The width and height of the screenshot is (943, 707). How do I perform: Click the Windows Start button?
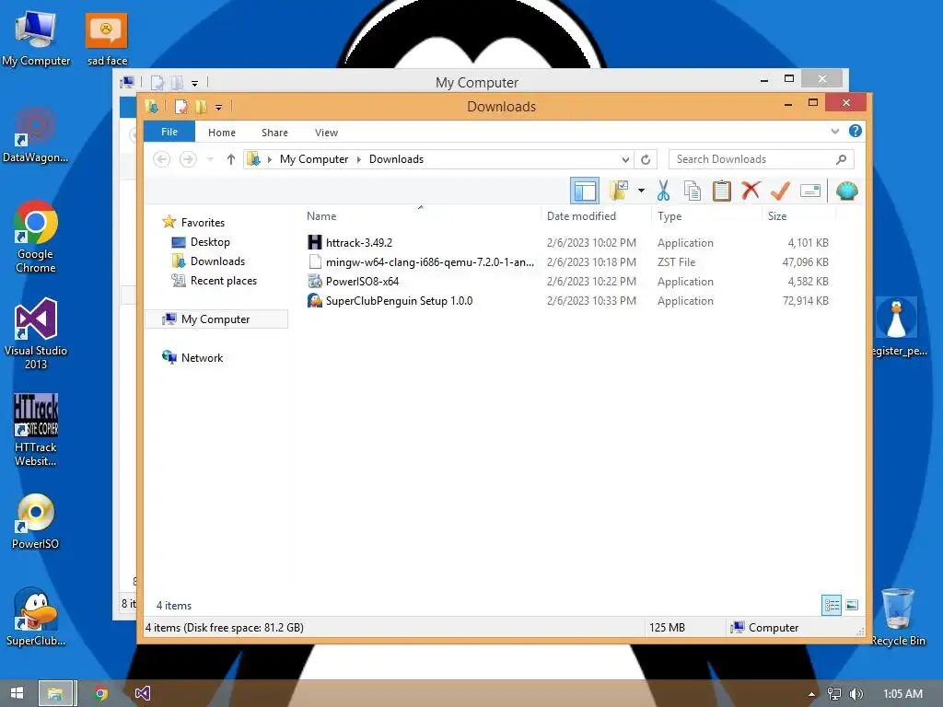click(17, 693)
